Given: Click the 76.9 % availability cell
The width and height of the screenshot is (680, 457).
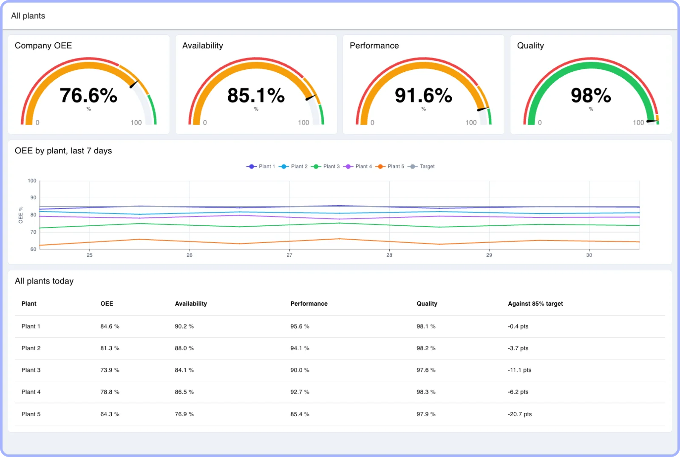Looking at the screenshot, I should [x=184, y=414].
